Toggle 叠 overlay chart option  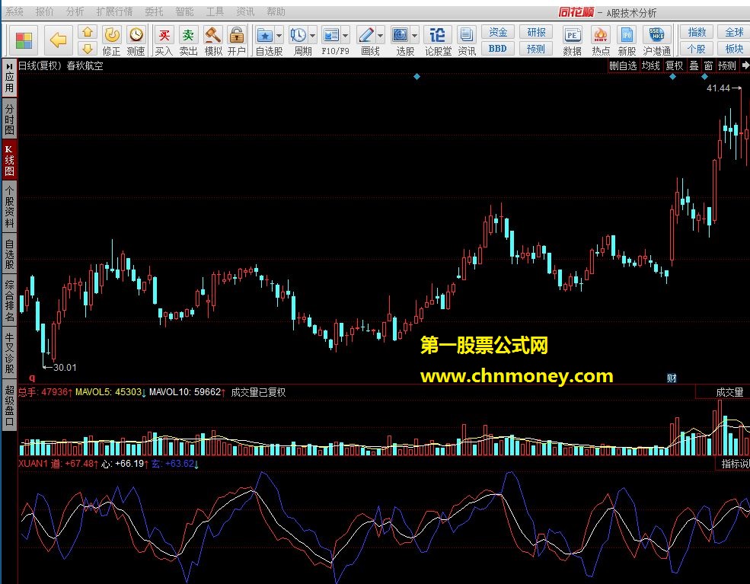[694, 65]
